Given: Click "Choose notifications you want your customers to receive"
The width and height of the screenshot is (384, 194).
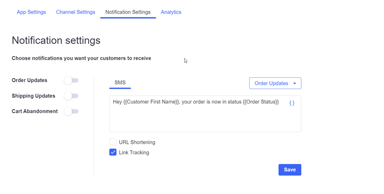Looking at the screenshot, I should click(81, 58).
